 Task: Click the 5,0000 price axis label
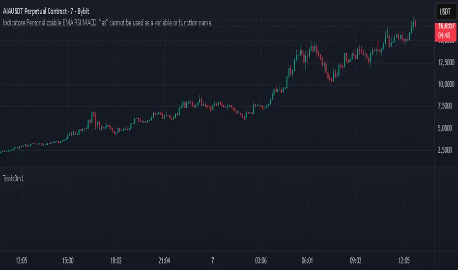(444, 129)
